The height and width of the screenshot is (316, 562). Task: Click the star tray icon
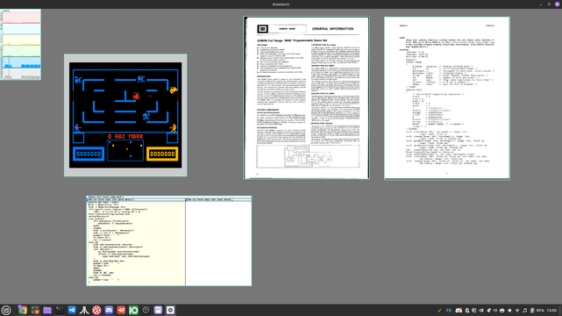509,310
